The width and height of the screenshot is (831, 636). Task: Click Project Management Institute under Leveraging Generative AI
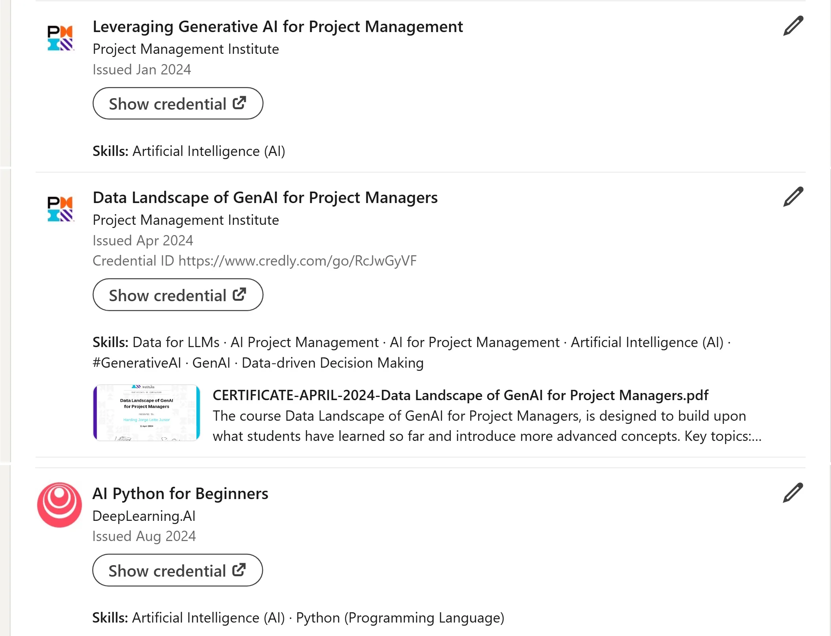tap(186, 49)
